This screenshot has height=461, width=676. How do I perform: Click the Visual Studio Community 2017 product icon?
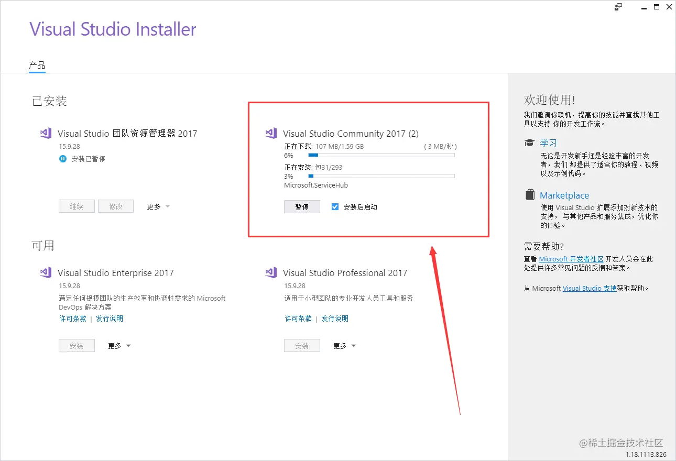point(270,133)
